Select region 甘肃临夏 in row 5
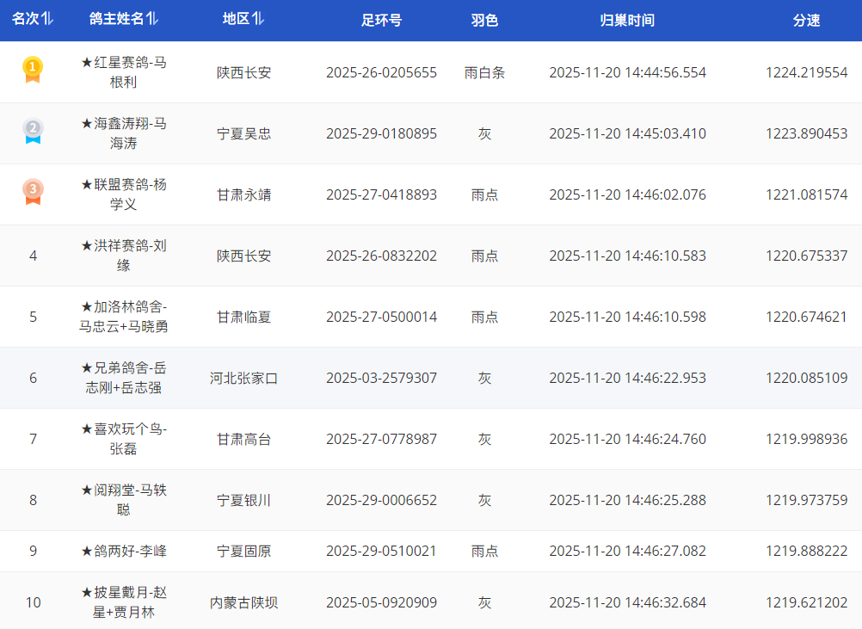Viewport: 862px width, 629px height. coord(243,317)
